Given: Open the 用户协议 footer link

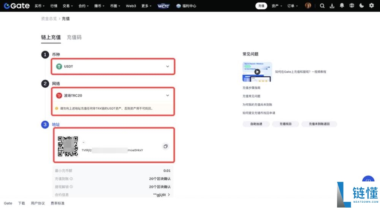Looking at the screenshot, I should (x=38, y=203).
